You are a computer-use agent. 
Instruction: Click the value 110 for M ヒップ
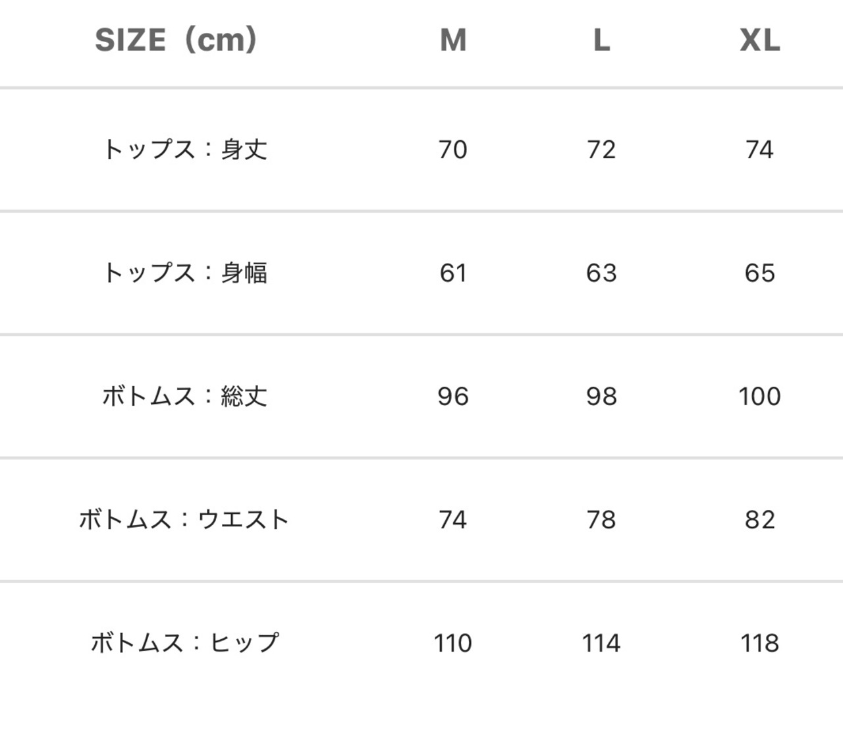click(x=453, y=643)
